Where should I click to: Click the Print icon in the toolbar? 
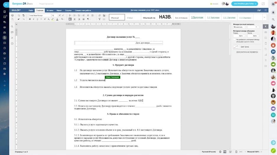pyautogui.click(x=12, y=15)
